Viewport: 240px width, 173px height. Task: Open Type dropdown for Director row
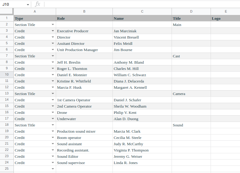[53, 37]
